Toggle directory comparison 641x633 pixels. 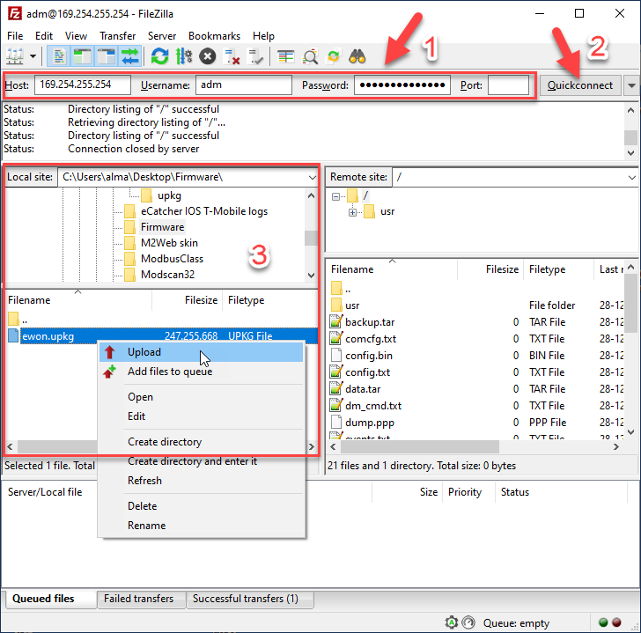point(310,56)
